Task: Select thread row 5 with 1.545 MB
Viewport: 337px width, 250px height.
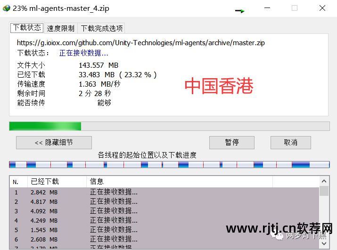Action: pos(164,230)
